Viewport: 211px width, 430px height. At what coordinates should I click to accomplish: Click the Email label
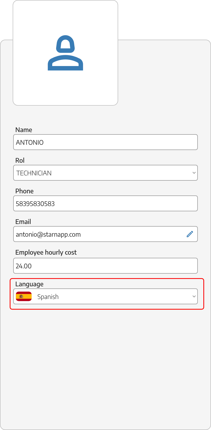click(x=23, y=222)
